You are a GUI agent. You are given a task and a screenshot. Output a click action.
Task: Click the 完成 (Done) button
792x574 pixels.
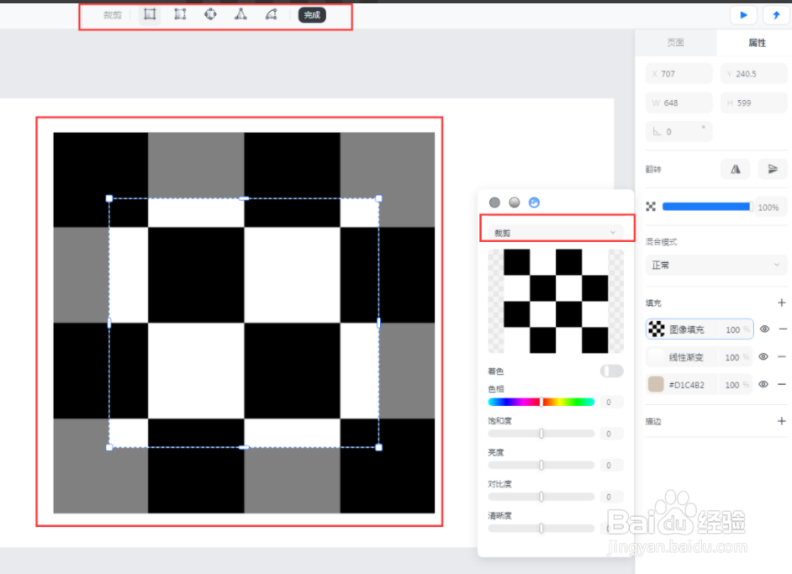pos(312,15)
